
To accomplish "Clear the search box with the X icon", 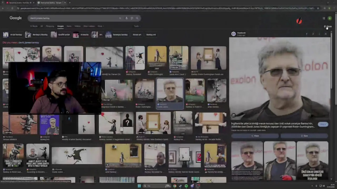I will [x=120, y=18].
